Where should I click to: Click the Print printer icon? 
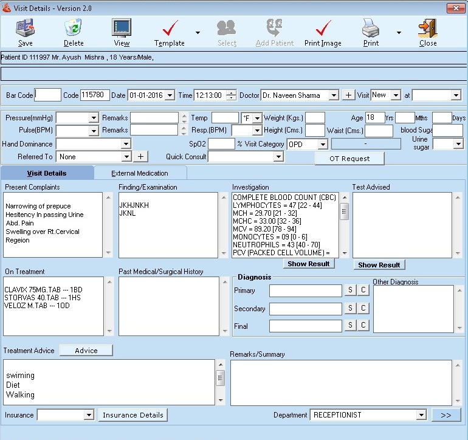coord(371,28)
